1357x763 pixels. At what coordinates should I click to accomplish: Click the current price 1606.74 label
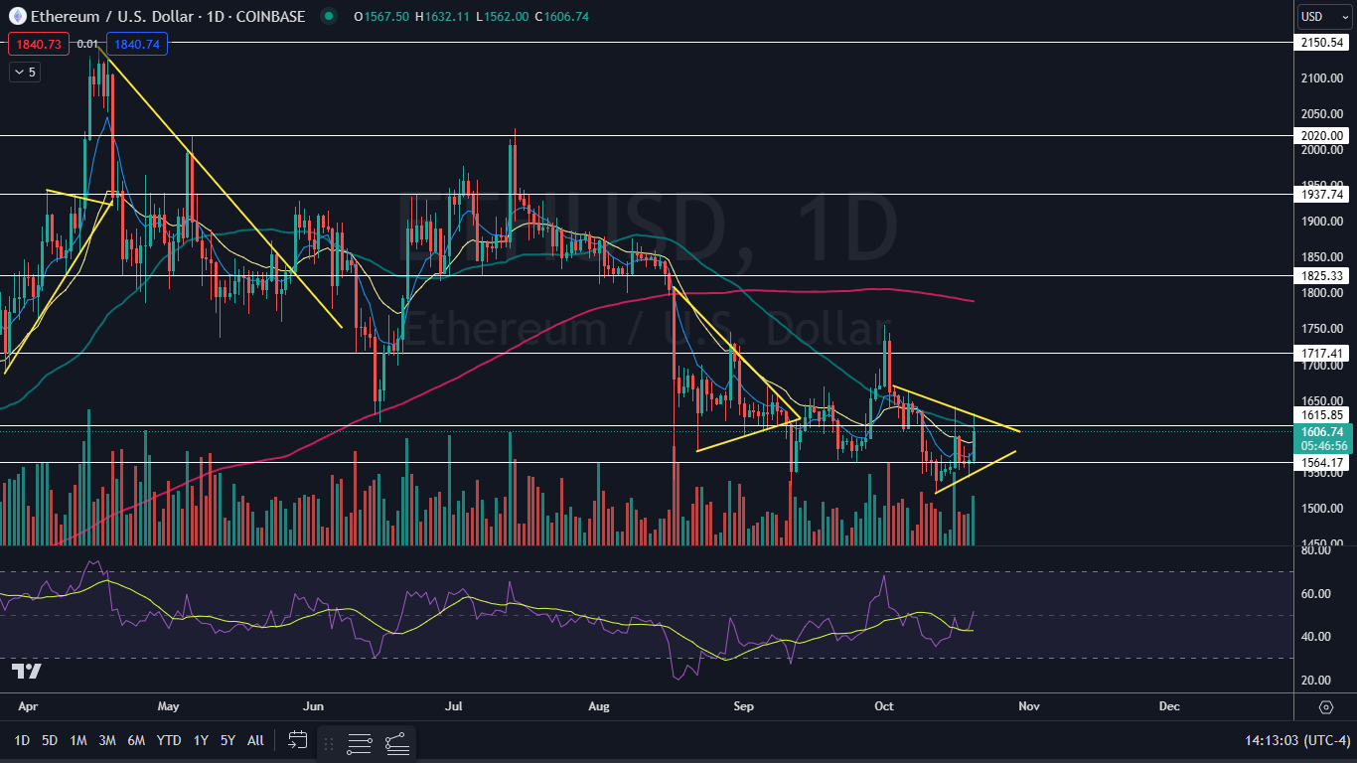pos(1323,432)
